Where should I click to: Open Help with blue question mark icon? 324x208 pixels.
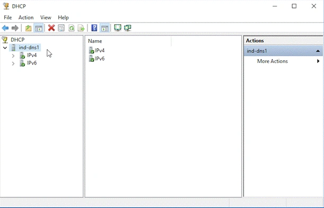coord(94,28)
